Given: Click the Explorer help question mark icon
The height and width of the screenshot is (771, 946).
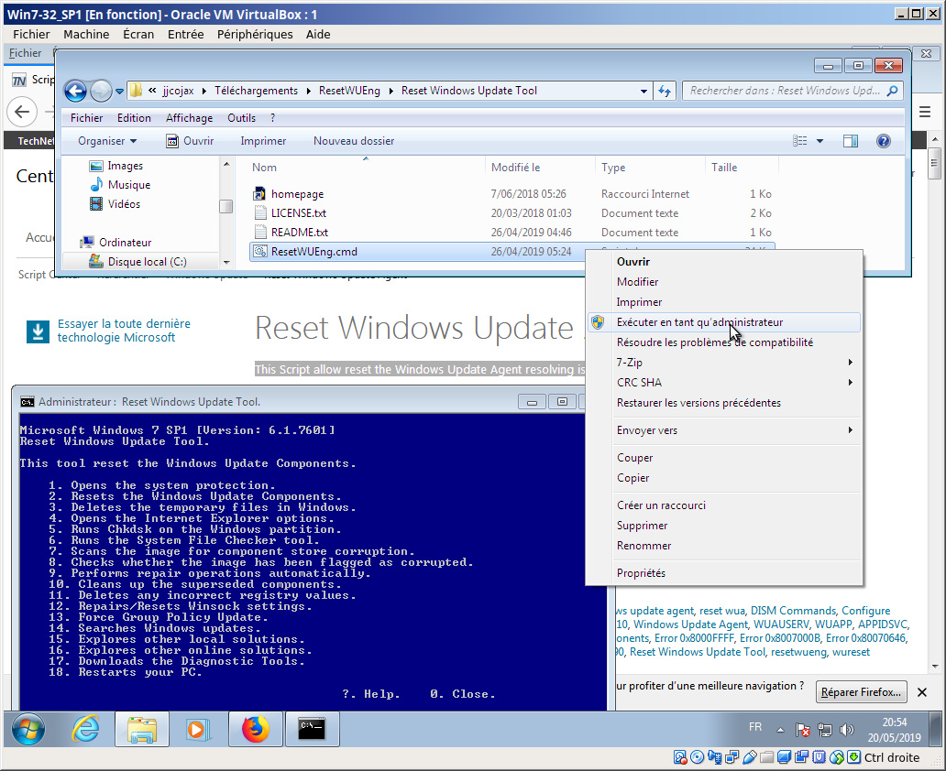Looking at the screenshot, I should click(884, 141).
